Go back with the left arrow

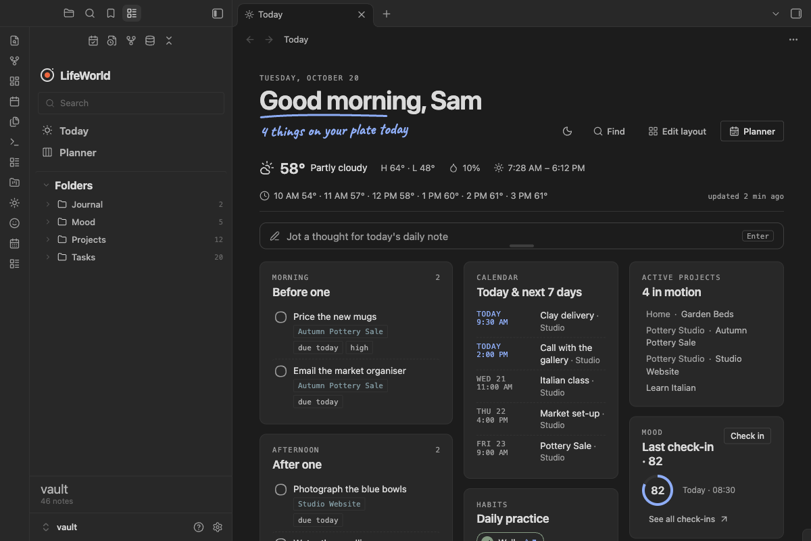point(250,40)
